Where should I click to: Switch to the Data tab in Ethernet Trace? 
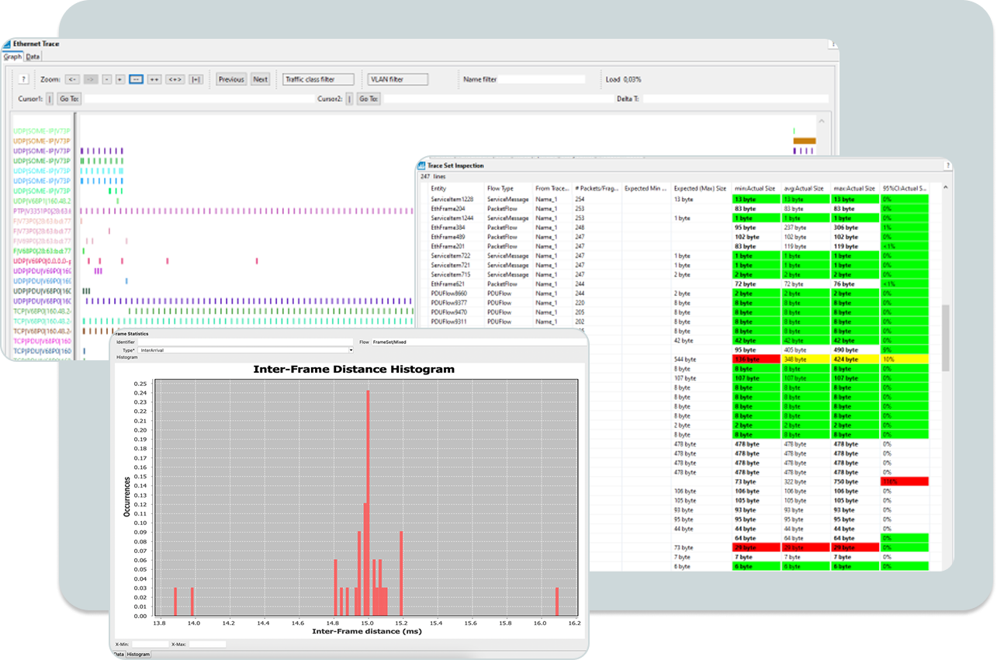[x=33, y=57]
